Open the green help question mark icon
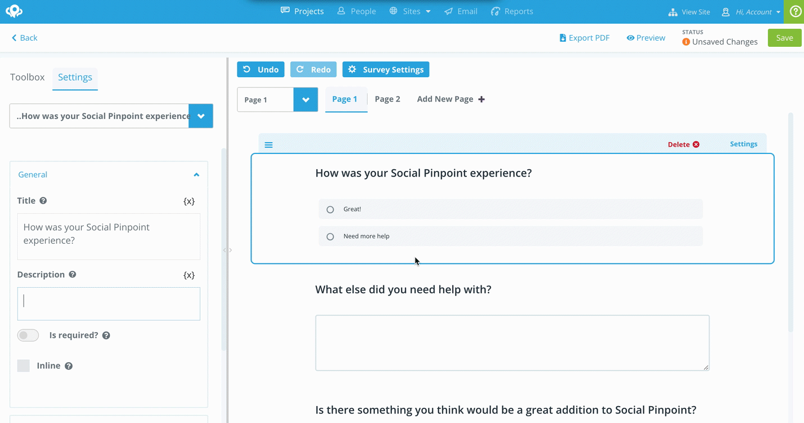The height and width of the screenshot is (423, 804). coord(795,11)
